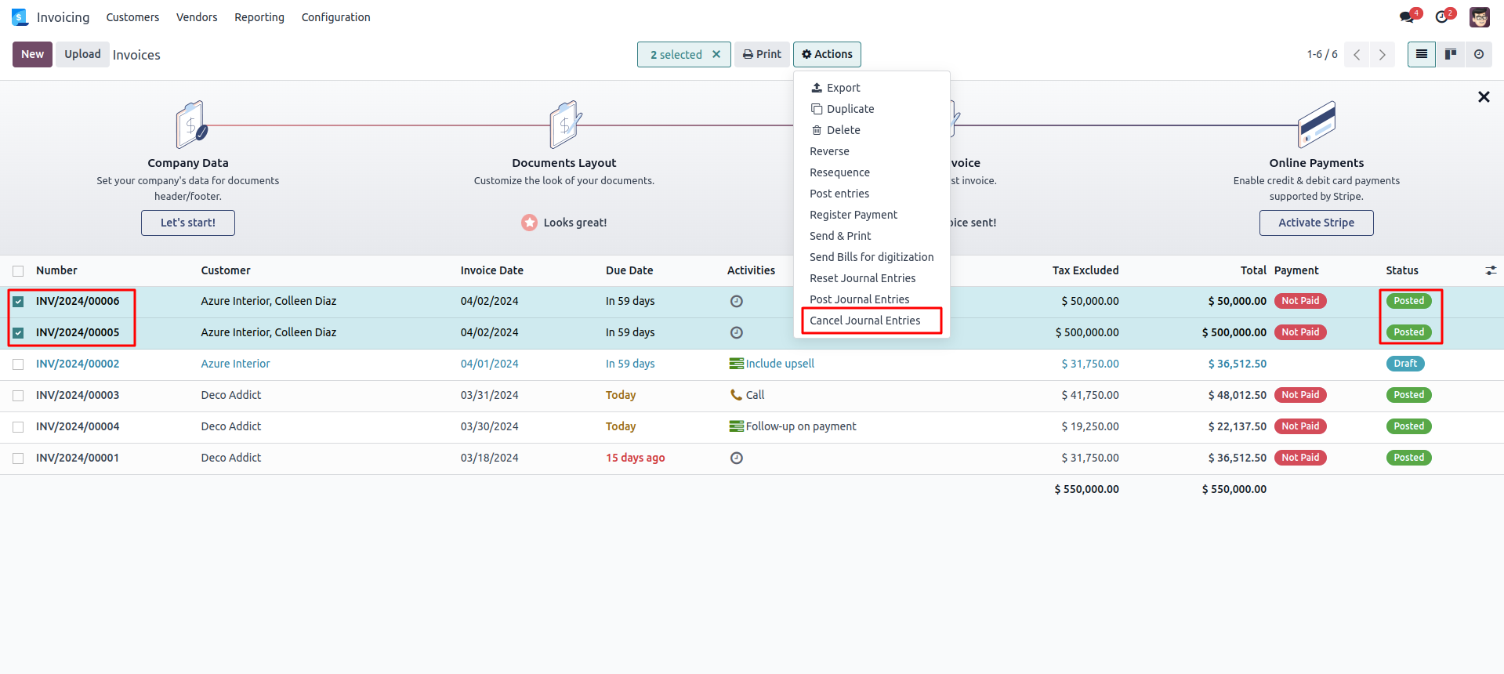The width and height of the screenshot is (1504, 674).
Task: Open activity clock for INV/2024/00001
Action: (737, 458)
